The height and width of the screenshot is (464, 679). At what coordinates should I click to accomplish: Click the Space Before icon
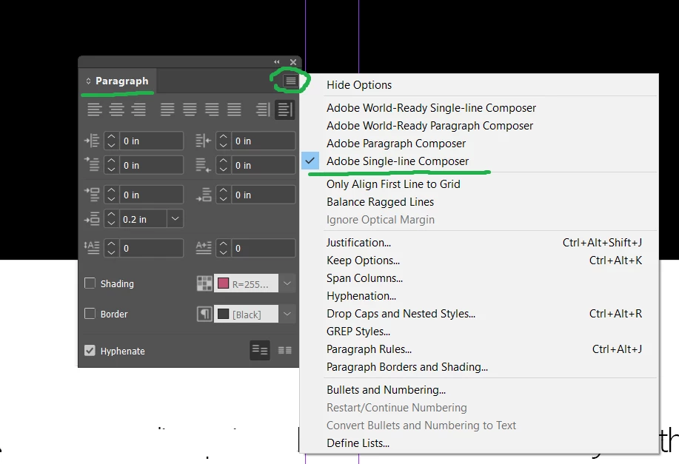pos(92,195)
